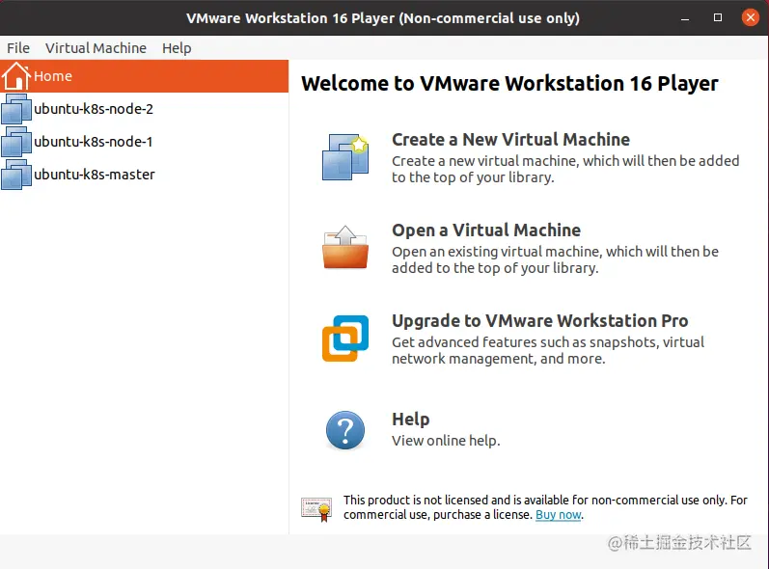The image size is (769, 569).
Task: Select the Home label in library
Action: 53,76
